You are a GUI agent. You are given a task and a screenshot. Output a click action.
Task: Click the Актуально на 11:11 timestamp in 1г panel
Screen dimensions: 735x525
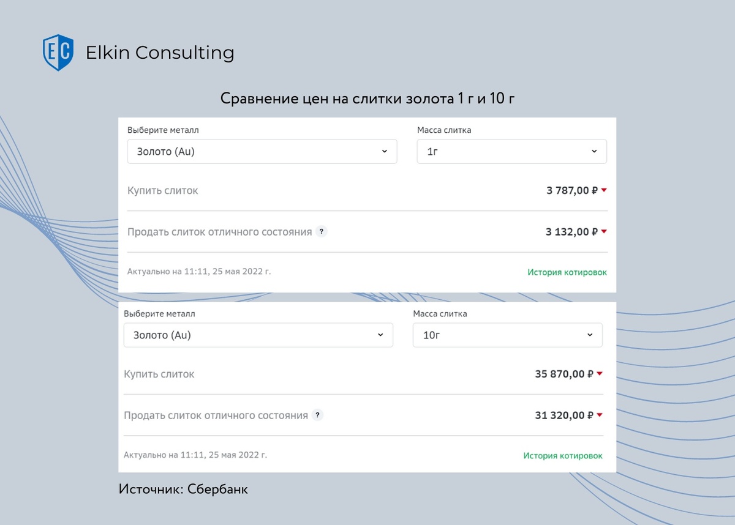click(199, 271)
